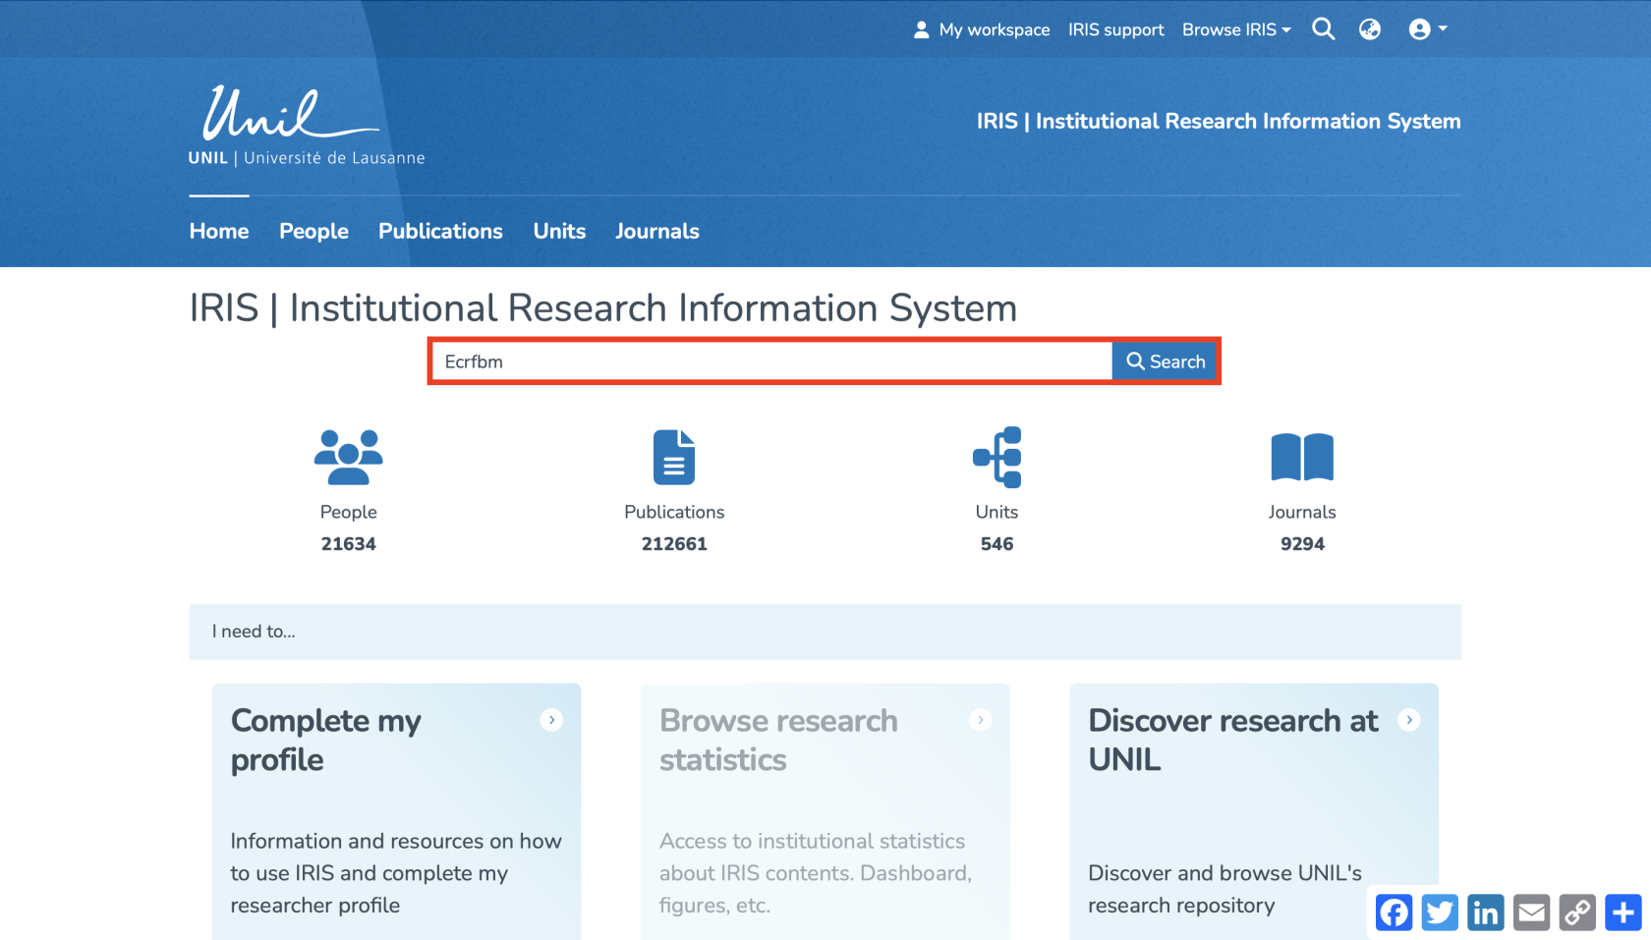Viewport: 1651px width, 940px height.
Task: Click the Units hierarchy icon
Action: click(x=996, y=458)
